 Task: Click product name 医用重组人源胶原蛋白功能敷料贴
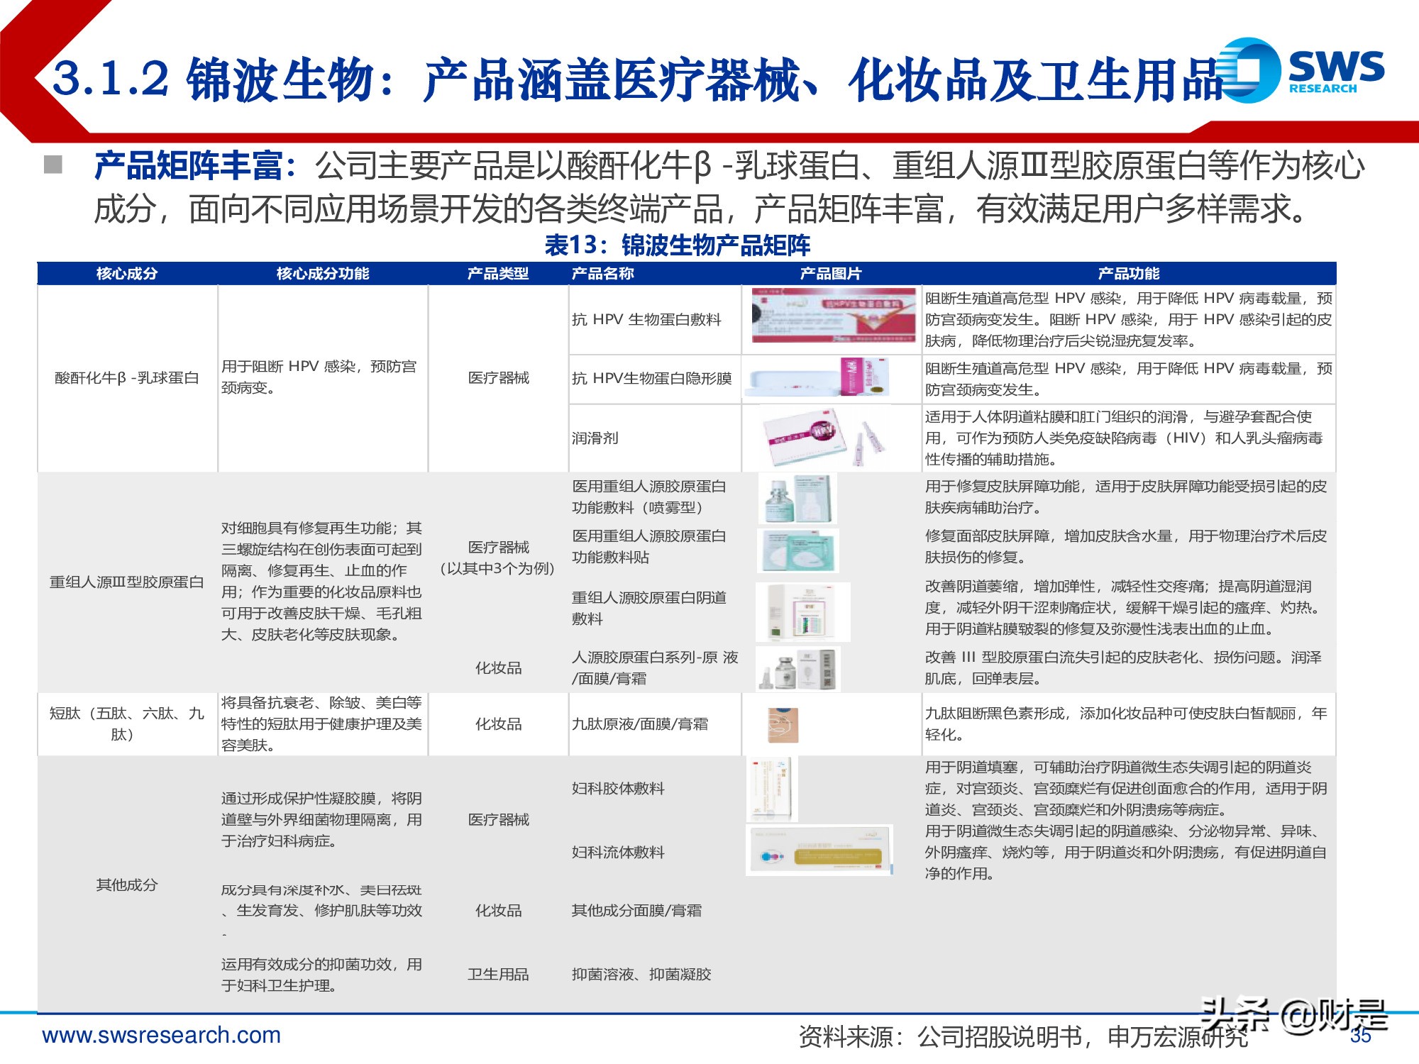click(x=649, y=547)
